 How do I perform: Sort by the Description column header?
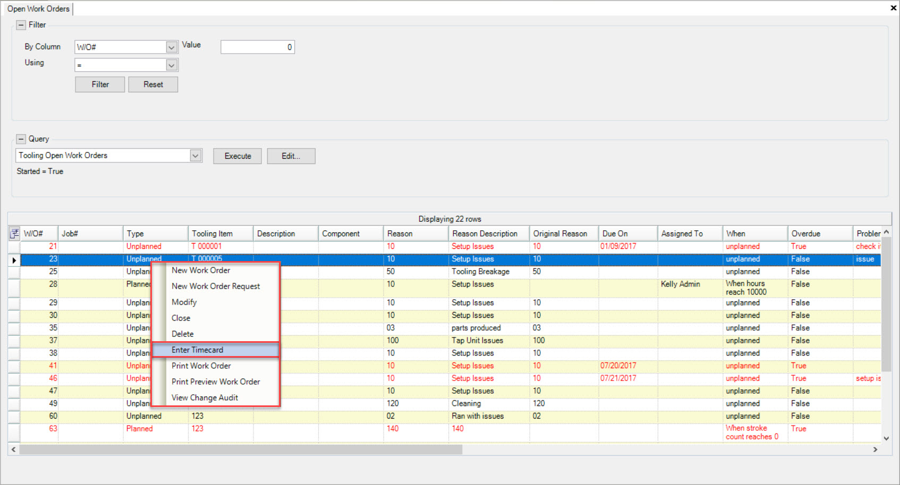click(x=286, y=233)
